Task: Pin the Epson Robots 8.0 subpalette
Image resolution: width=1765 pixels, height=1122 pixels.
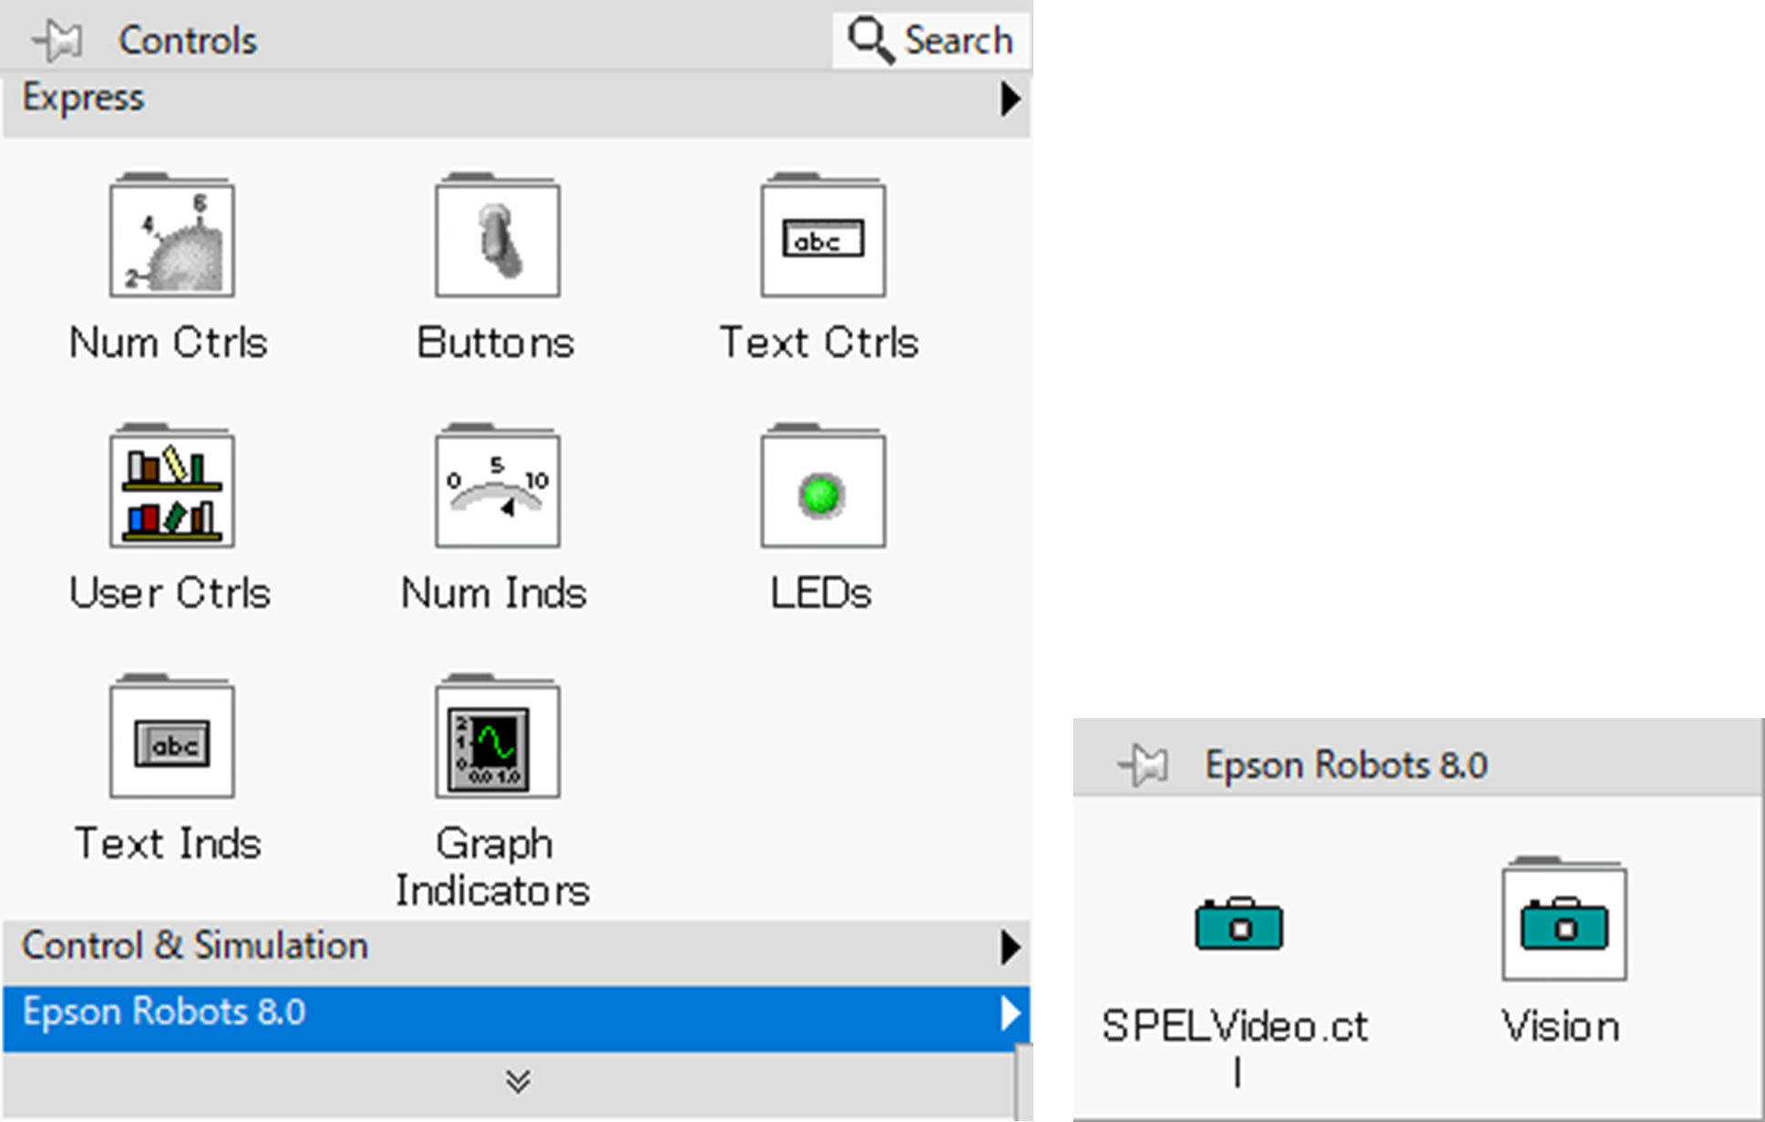Action: [x=1144, y=765]
